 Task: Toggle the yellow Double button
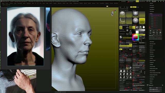click(130, 44)
